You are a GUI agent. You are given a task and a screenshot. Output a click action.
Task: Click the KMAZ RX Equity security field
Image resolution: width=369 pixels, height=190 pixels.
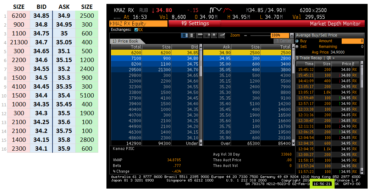coord(139,23)
